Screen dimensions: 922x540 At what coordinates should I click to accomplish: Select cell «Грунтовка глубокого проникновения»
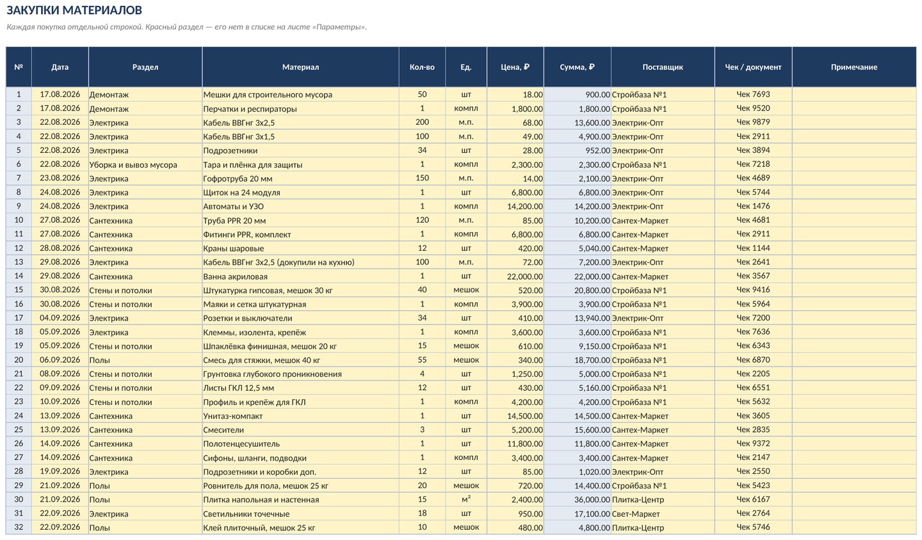300,374
